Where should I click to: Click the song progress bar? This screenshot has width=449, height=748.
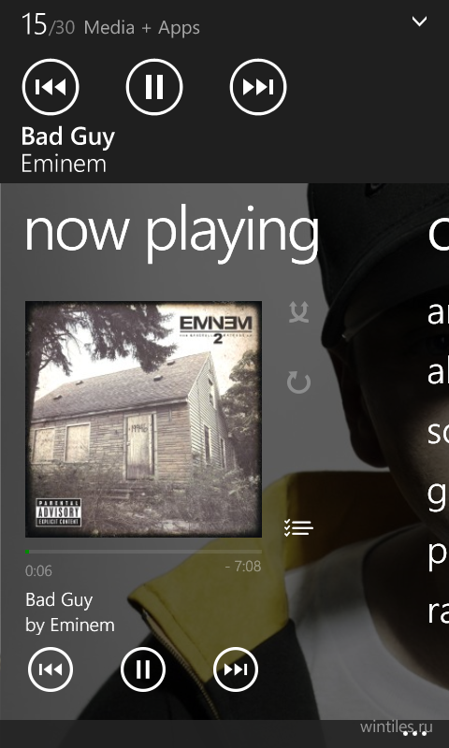(143, 552)
